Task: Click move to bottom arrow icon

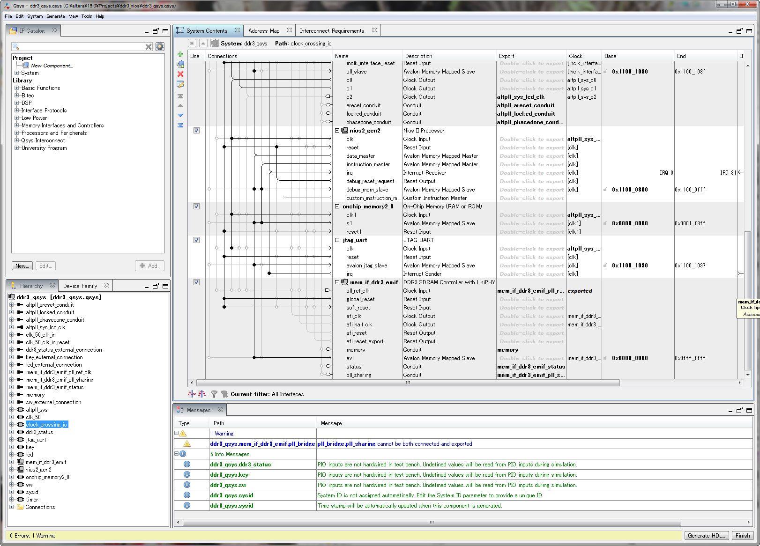Action: (180, 125)
